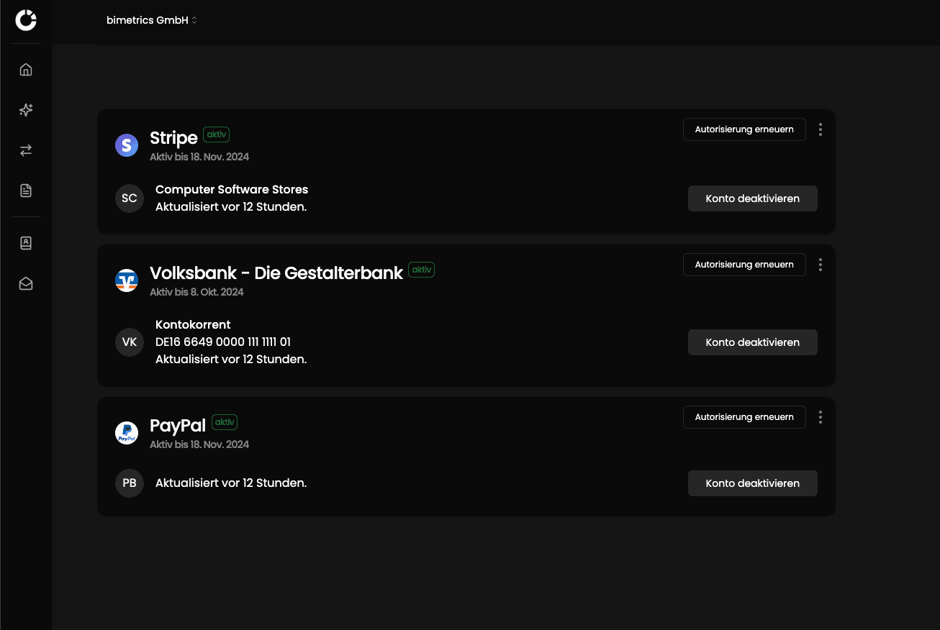Click the aktiv badge next to Stripe
Screen dimensions: 940x630
216,134
